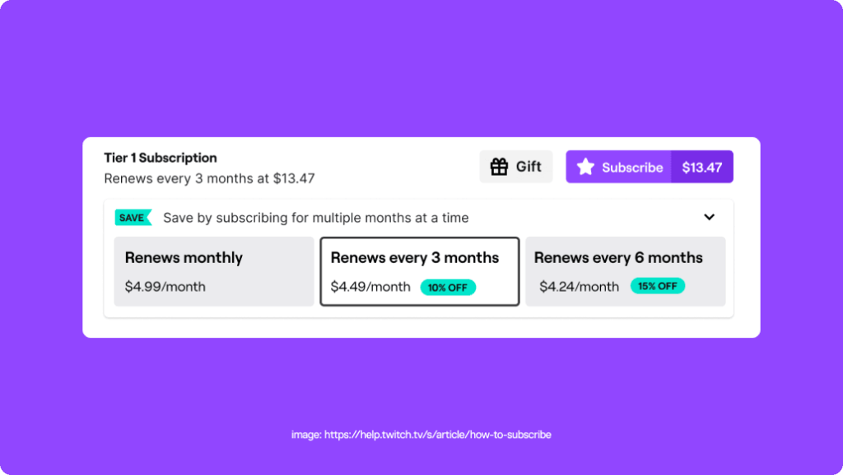This screenshot has width=843, height=475.
Task: Click the $13.47 price segment
Action: tap(701, 166)
